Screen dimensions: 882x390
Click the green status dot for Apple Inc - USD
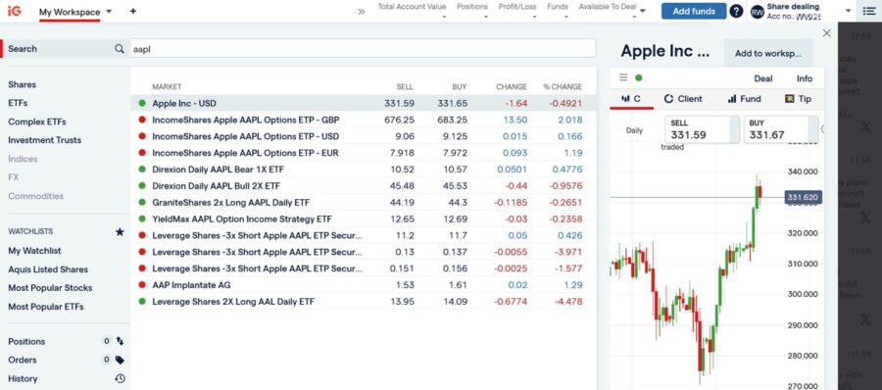(x=142, y=104)
